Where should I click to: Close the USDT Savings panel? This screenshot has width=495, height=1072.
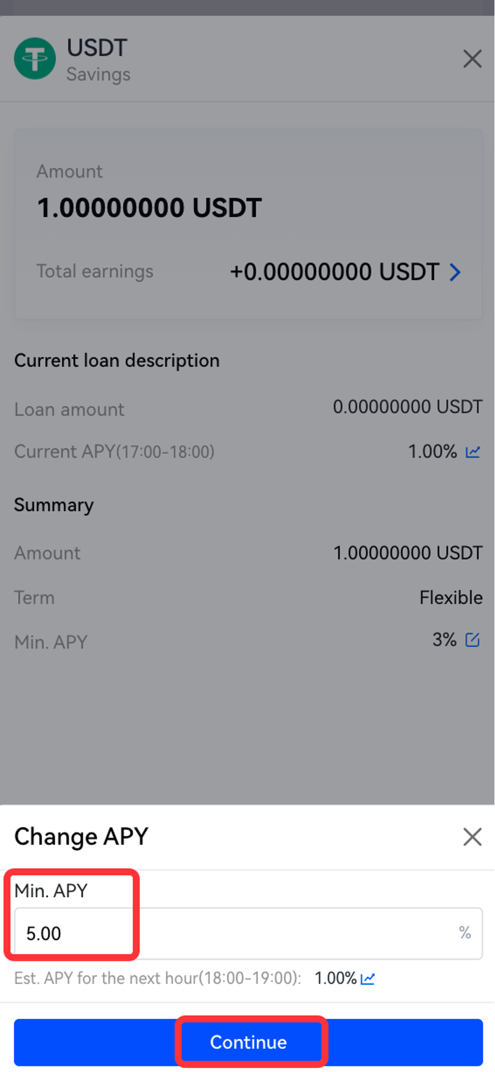point(472,58)
